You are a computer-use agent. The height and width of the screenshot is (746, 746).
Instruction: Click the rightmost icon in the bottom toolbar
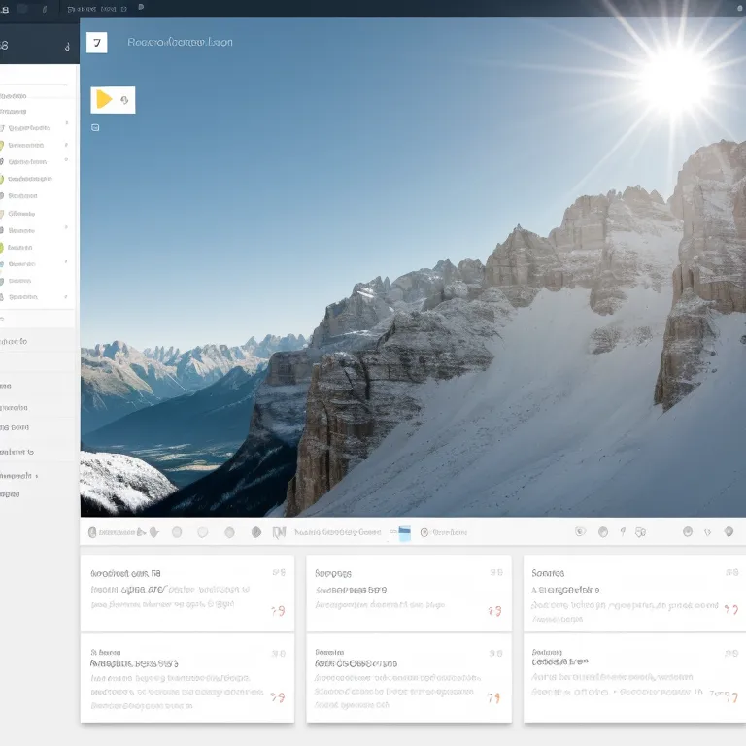tap(729, 532)
